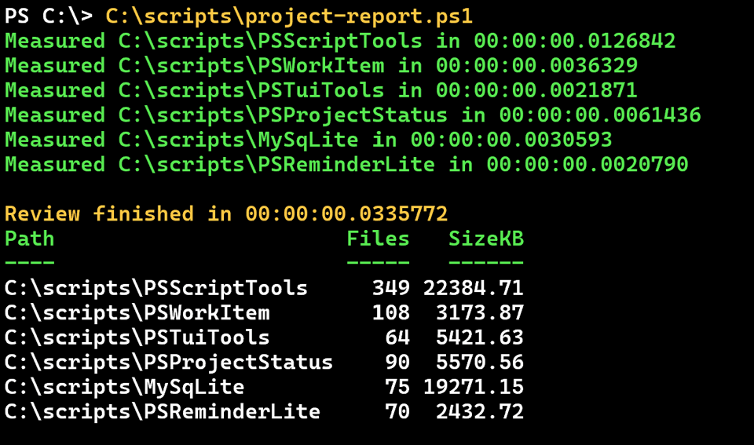The width and height of the screenshot is (754, 445).
Task: Click the PS C:\> prompt text
Action: (x=49, y=16)
